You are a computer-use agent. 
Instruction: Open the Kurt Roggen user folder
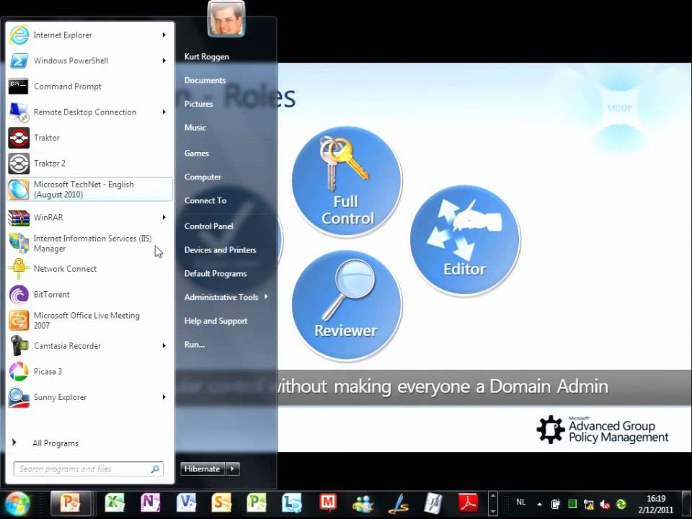(207, 56)
